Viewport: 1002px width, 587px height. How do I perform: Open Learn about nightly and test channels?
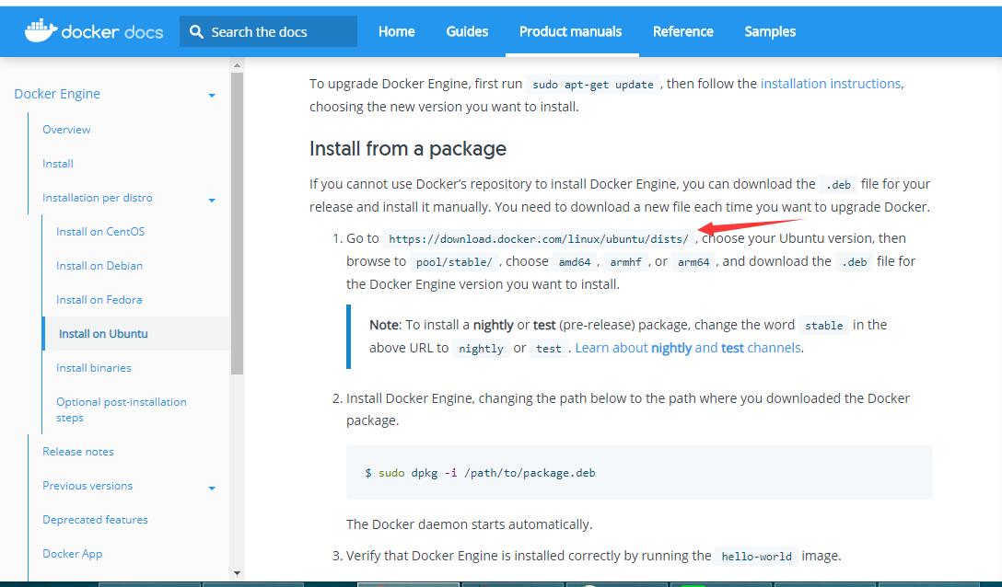(x=689, y=348)
